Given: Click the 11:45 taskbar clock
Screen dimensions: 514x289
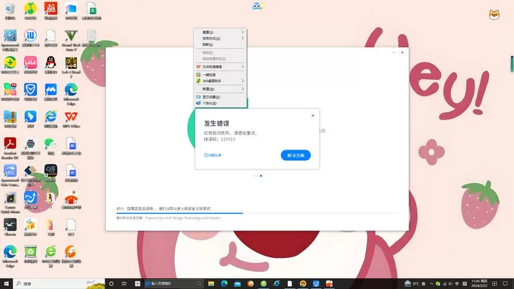Looking at the screenshot, I should coord(479,283).
